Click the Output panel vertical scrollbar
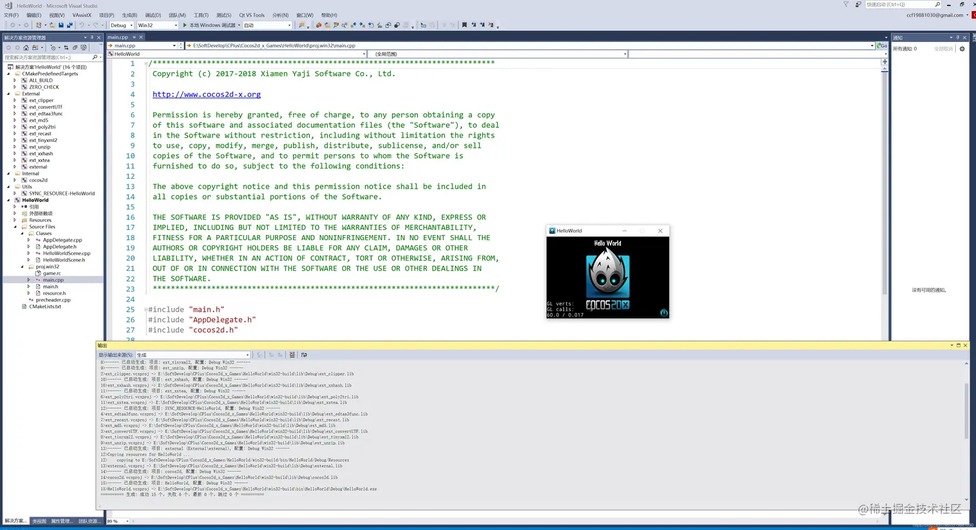The height and width of the screenshot is (530, 976). [x=966, y=431]
